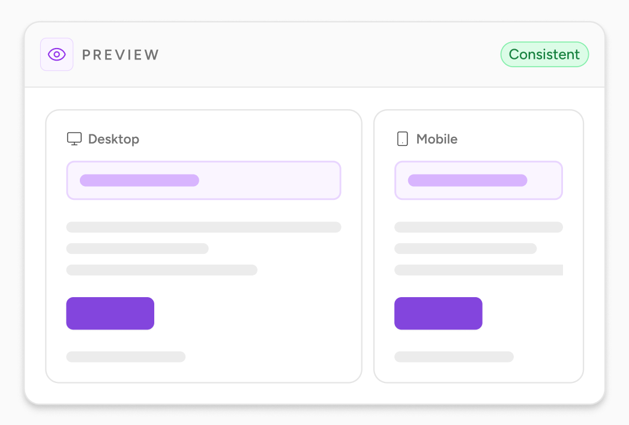Click the third gray text line in Desktop

point(161,270)
